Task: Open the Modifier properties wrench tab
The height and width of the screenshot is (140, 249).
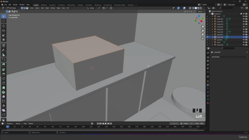Action: pyautogui.click(x=208, y=85)
